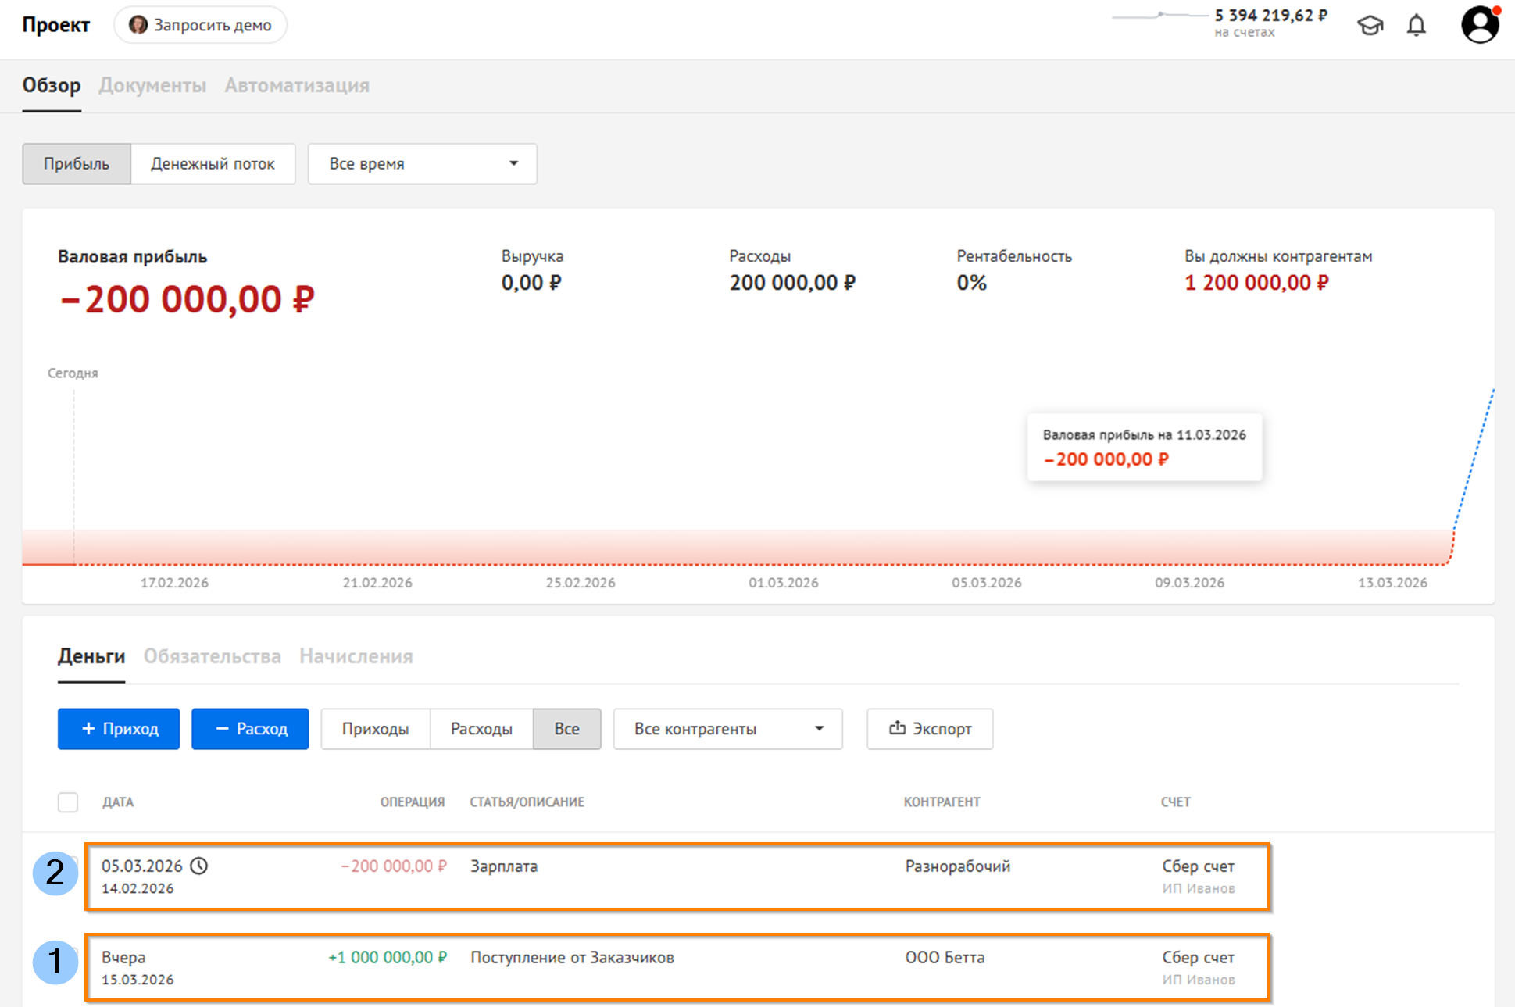
Task: Add income with the + Приход button
Action: point(119,729)
